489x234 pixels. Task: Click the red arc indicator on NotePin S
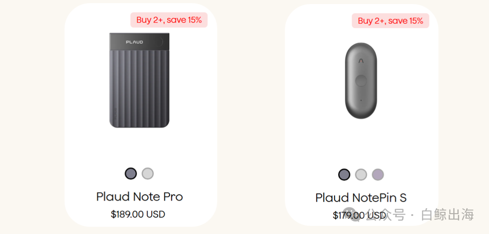point(361,61)
